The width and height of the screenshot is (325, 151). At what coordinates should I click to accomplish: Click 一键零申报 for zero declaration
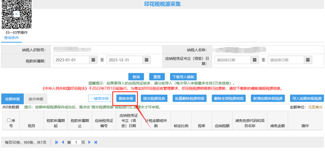coord(99,98)
